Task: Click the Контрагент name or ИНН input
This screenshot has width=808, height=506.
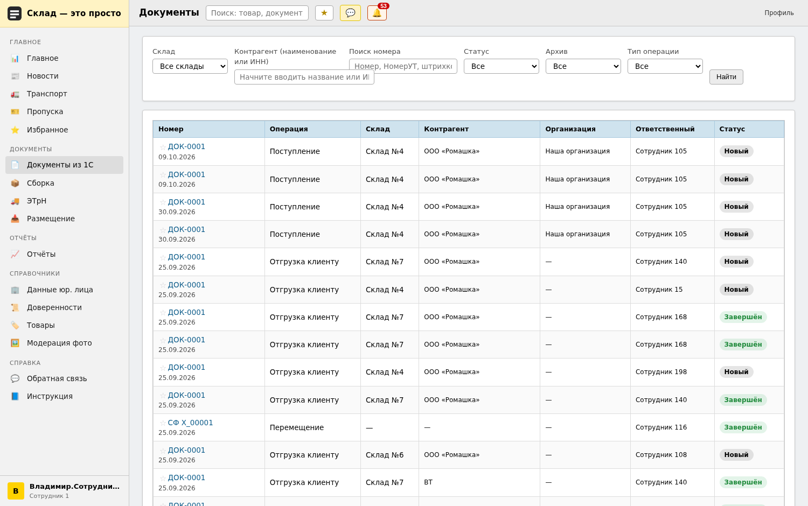Action: click(x=304, y=77)
